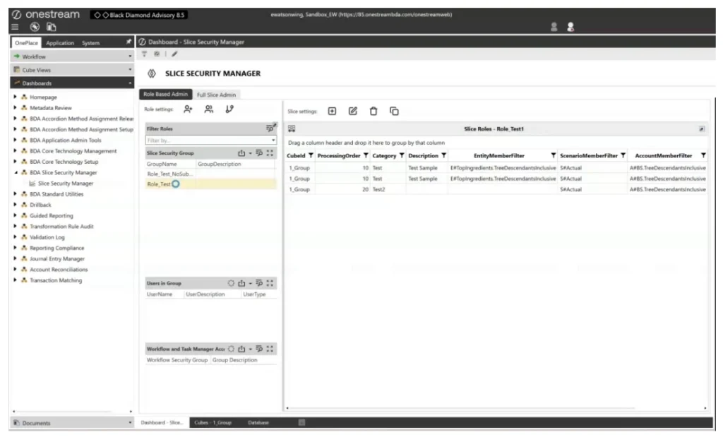Select the OnePlace tab
This screenshot has height=437, width=723.
26,42
